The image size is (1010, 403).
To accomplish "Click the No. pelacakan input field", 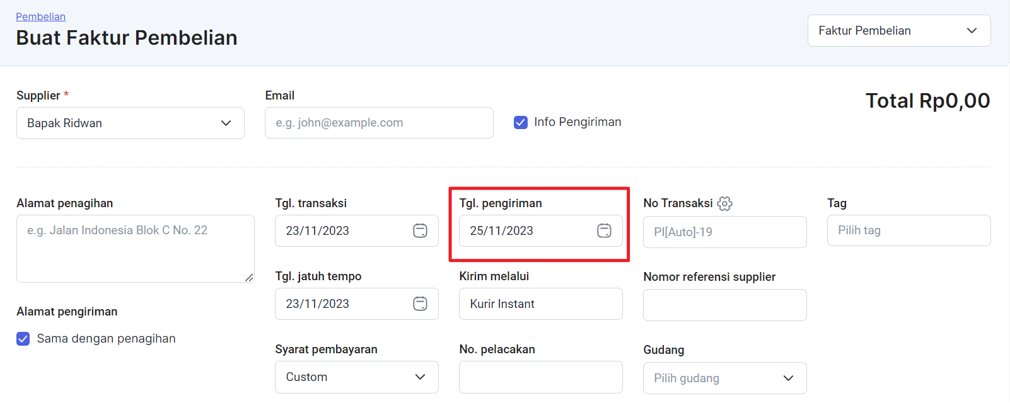I will click(541, 377).
